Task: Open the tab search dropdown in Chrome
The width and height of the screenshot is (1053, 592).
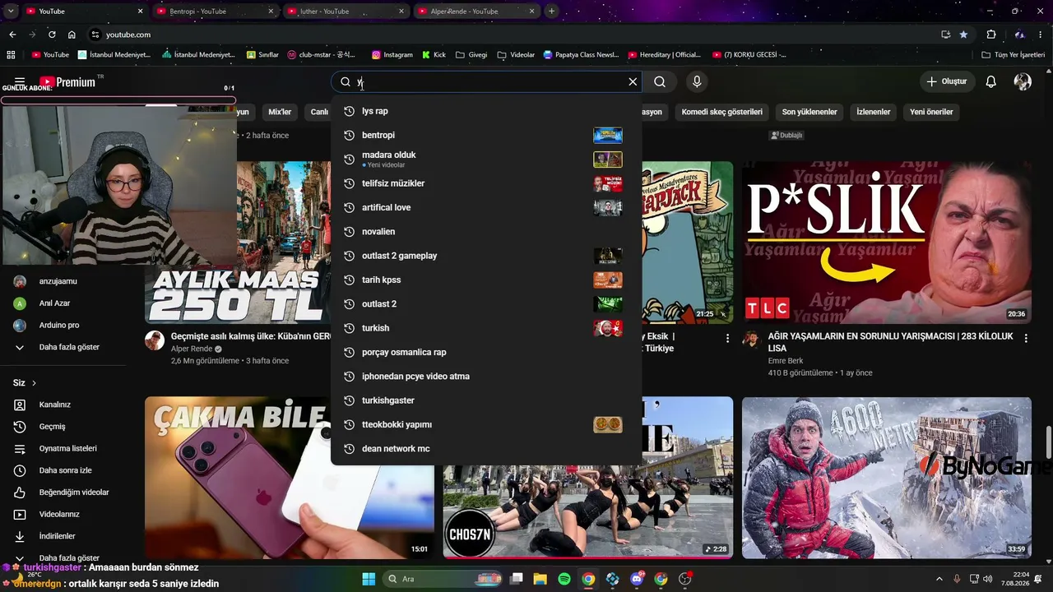Action: coord(12,12)
